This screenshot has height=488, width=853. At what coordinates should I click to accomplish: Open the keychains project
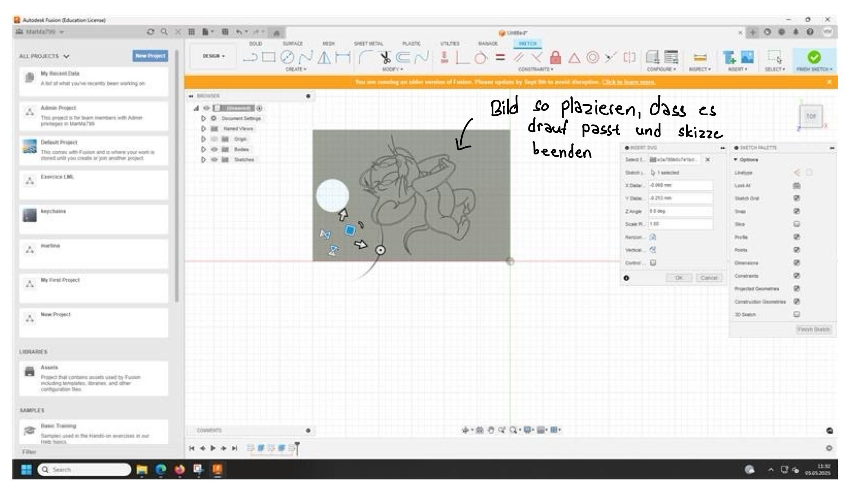[94, 219]
